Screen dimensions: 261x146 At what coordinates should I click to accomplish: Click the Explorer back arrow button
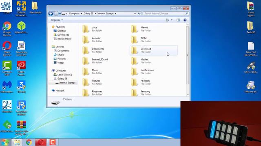(51, 13)
